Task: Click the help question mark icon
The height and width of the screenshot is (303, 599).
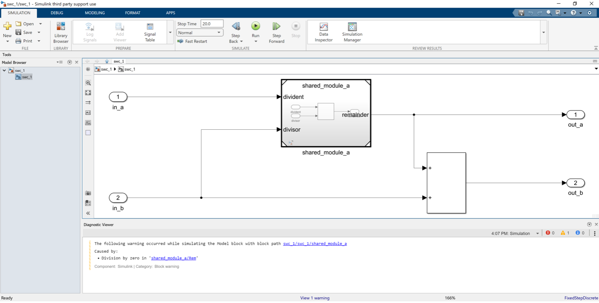Action: (x=573, y=13)
